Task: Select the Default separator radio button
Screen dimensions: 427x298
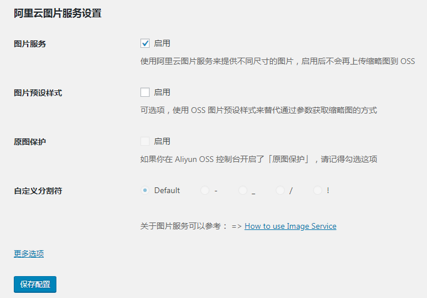Action: [145, 190]
